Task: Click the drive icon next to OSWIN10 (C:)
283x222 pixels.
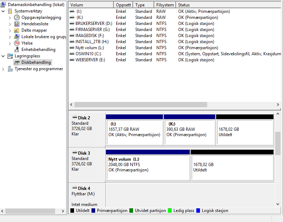Action: coord(72,54)
